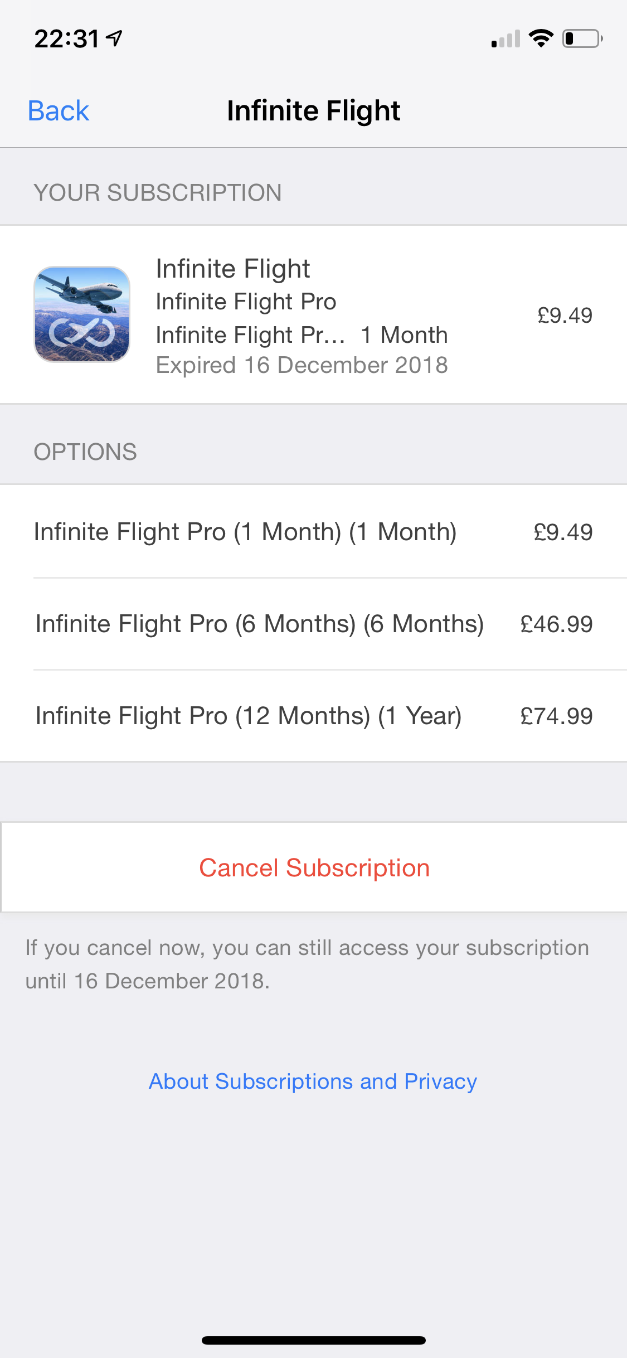
Task: Tap the £46.99 price label
Action: point(556,624)
